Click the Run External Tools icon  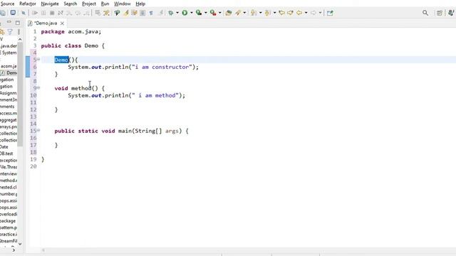click(x=213, y=13)
